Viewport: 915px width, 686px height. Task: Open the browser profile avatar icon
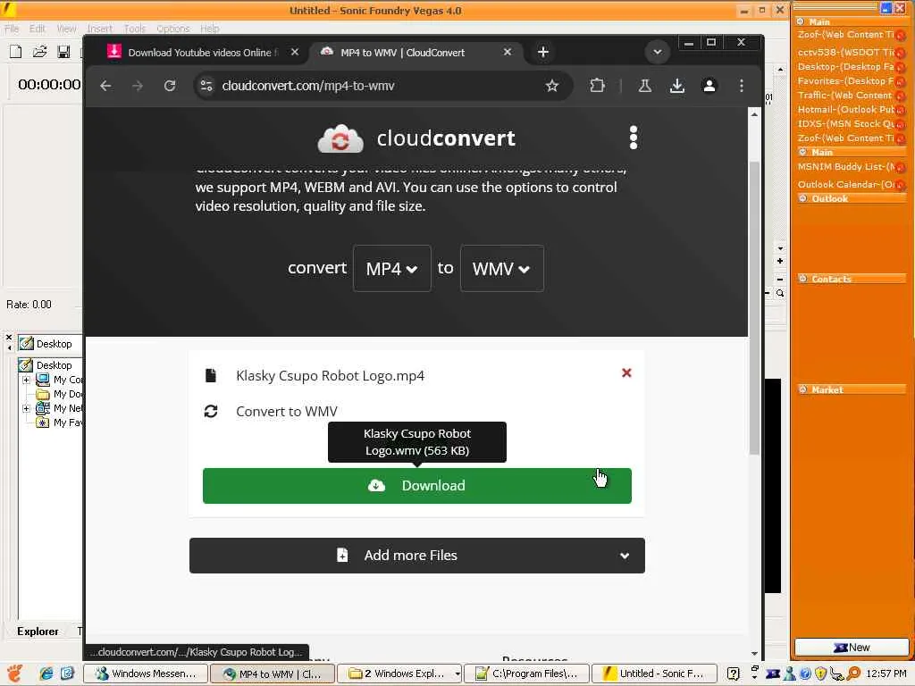tap(709, 86)
